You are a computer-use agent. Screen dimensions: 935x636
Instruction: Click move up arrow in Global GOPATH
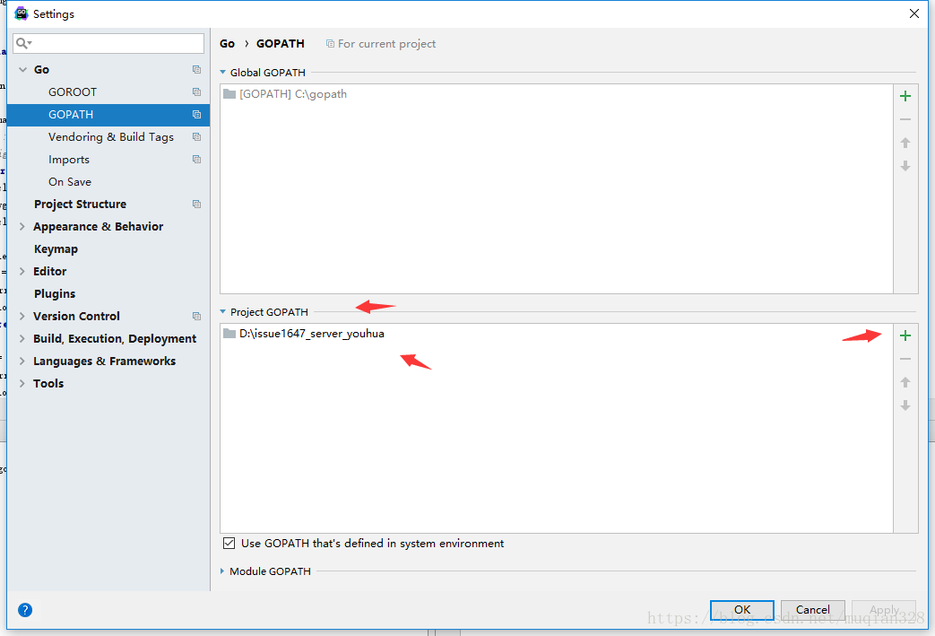pos(905,143)
